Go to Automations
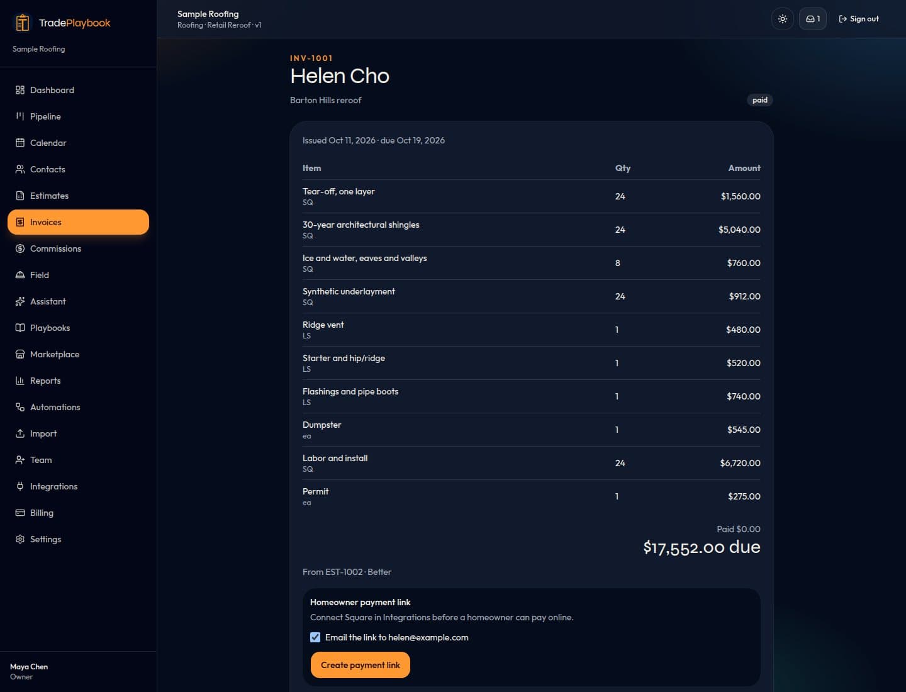The height and width of the screenshot is (692, 906). click(78, 407)
